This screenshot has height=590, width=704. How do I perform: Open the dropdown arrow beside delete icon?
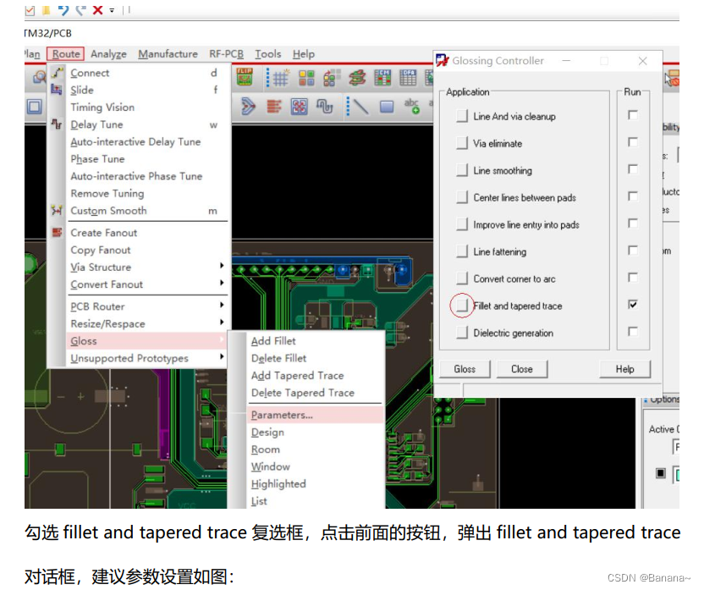112,10
